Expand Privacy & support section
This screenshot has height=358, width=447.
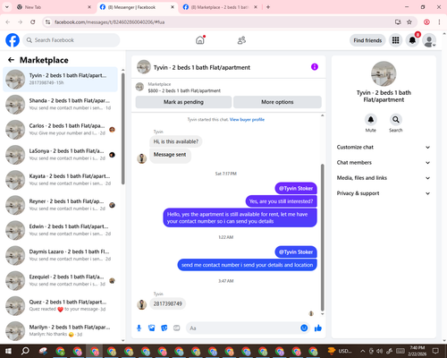pos(384,193)
